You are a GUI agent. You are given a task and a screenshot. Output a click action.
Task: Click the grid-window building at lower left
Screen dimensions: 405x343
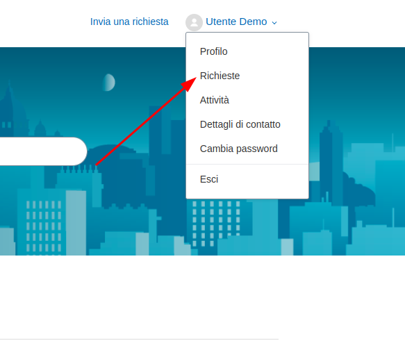[x=43, y=225]
